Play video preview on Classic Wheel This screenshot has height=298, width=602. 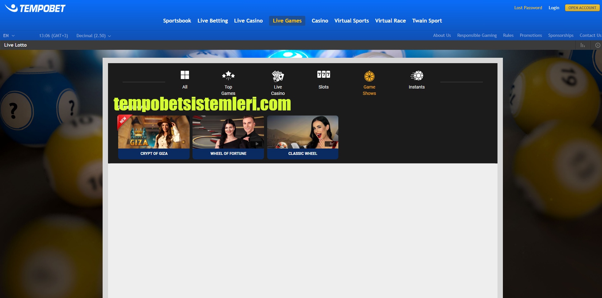tap(331, 144)
